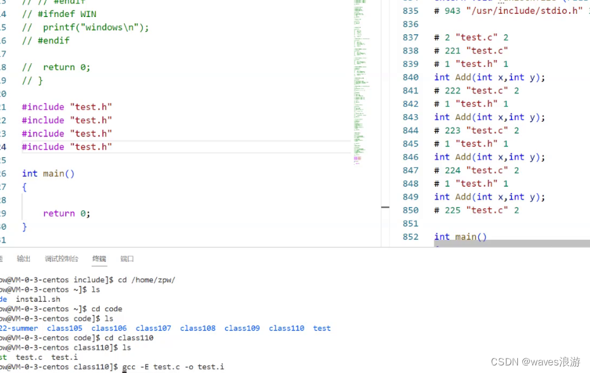Place cursor on commented '// return 0;' line
The height and width of the screenshot is (373, 590).
(56, 68)
